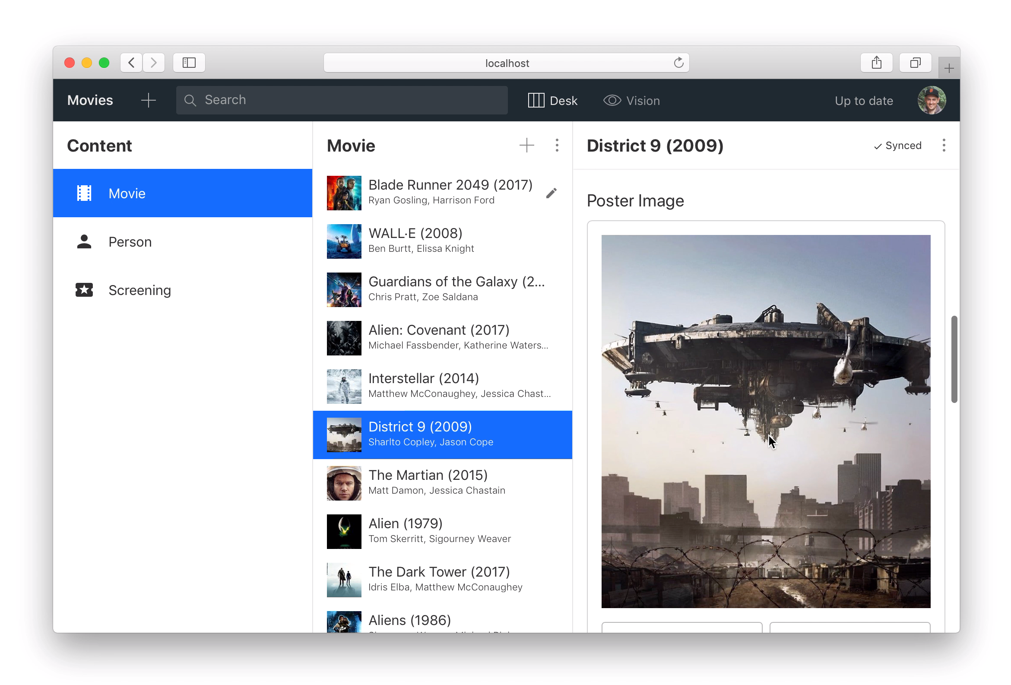Open the District 9 document options menu

point(944,146)
